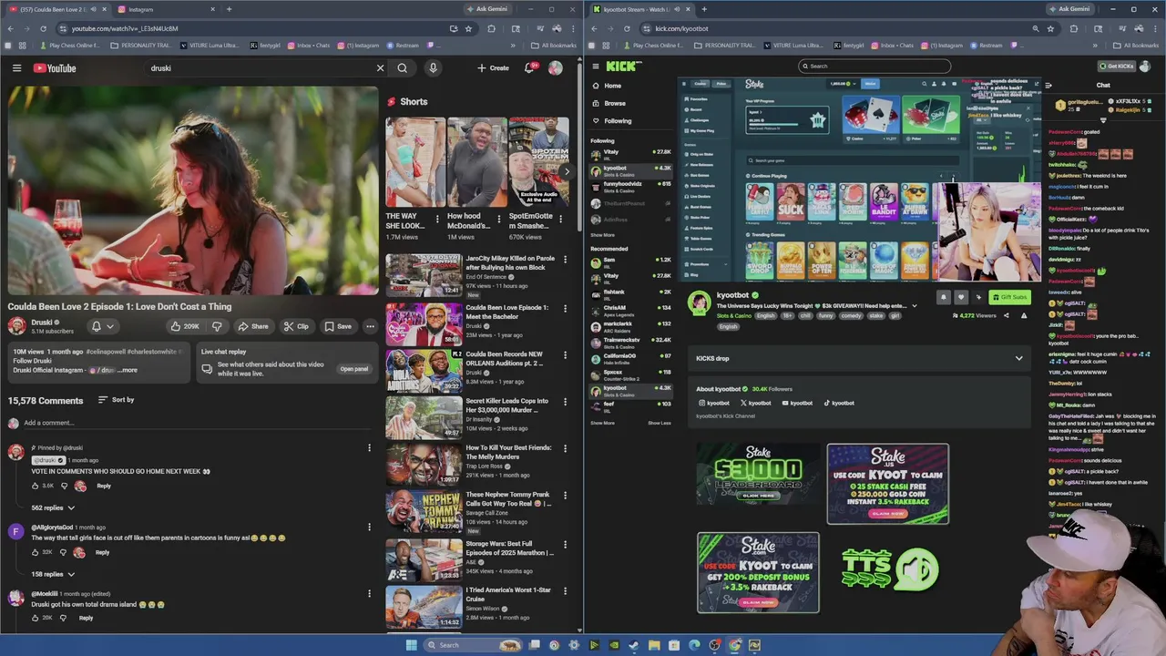Expand the 562 replies thread
Screen dimensions: 1166x656
coord(53,507)
